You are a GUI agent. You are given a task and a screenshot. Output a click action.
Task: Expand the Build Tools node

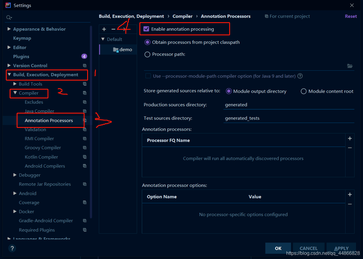pos(14,84)
